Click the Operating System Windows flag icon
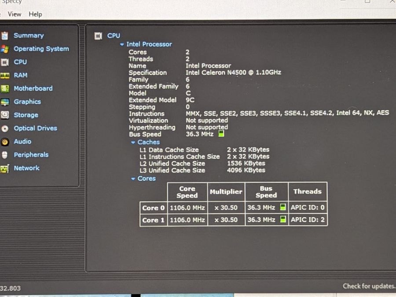This screenshot has height=297, width=396. [x=4, y=49]
